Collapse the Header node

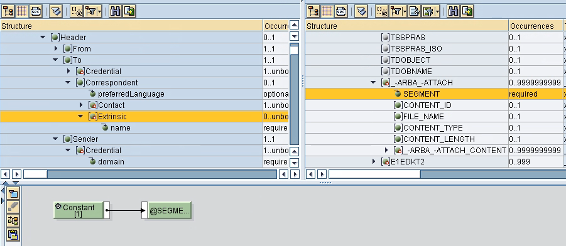(43, 37)
